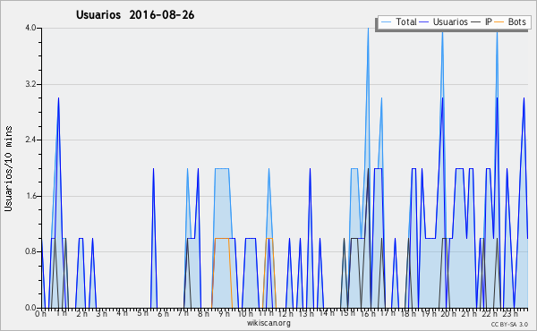Click the '12 h' x-axis label
The image size is (537, 331).
(286, 314)
